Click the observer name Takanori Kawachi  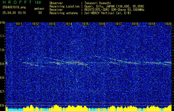coord(97,3)
